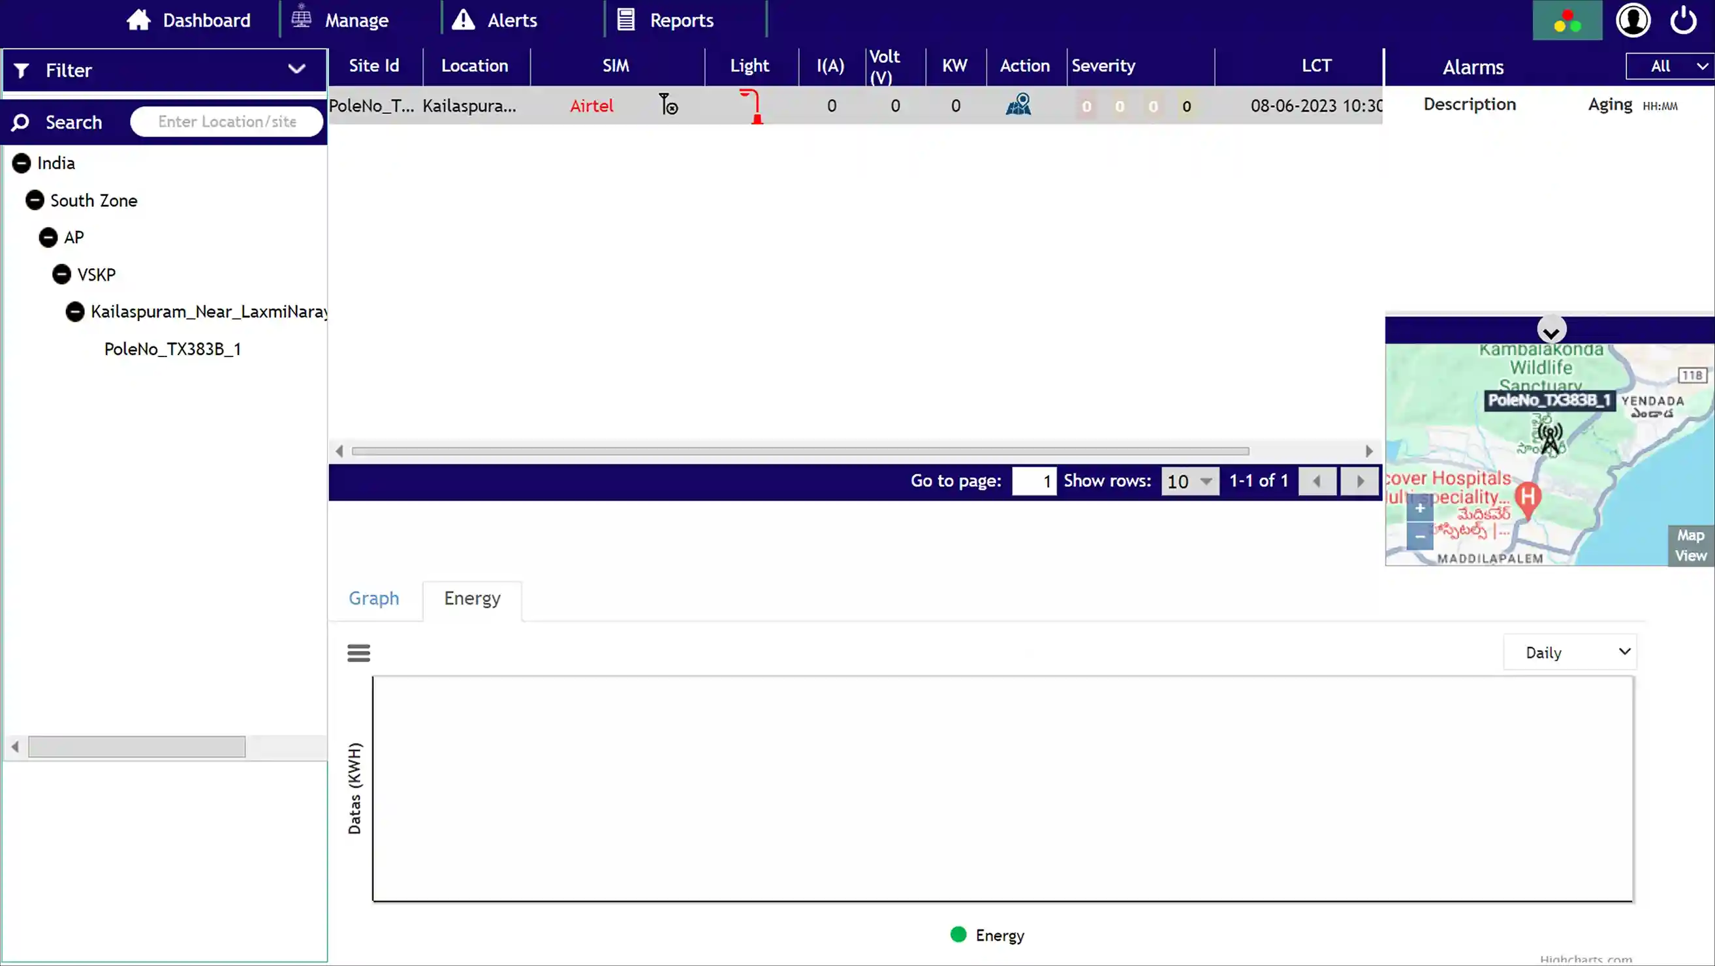Click the Map View button

point(1690,545)
